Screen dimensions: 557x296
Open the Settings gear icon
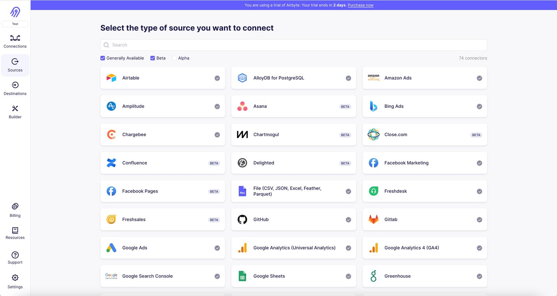coord(15,278)
